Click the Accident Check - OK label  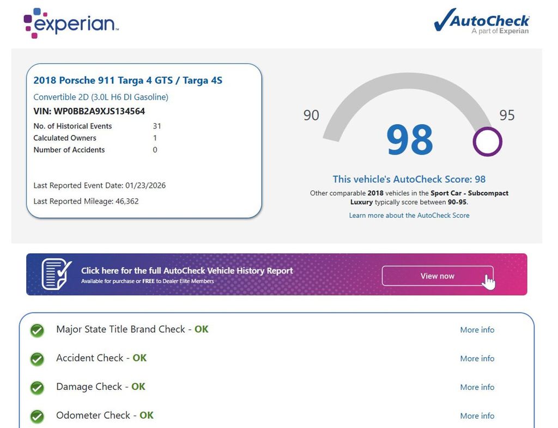pyautogui.click(x=101, y=358)
